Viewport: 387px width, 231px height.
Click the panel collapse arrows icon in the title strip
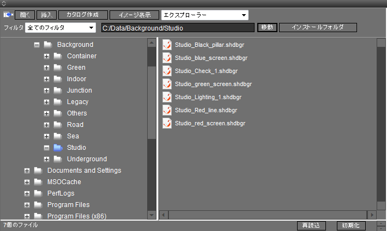[4, 4]
